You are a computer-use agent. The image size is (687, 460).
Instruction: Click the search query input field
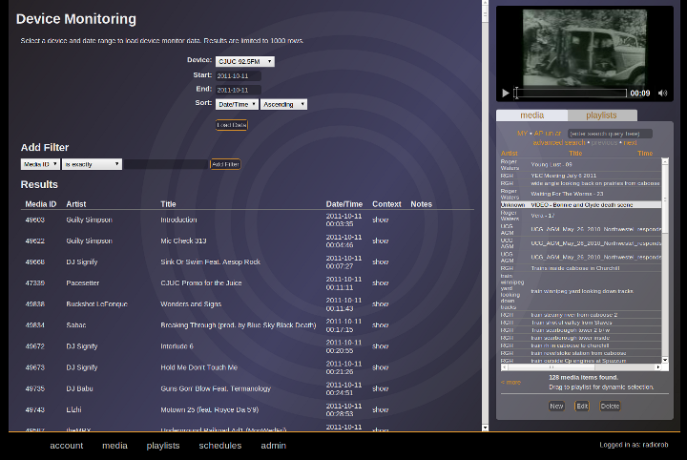point(610,134)
